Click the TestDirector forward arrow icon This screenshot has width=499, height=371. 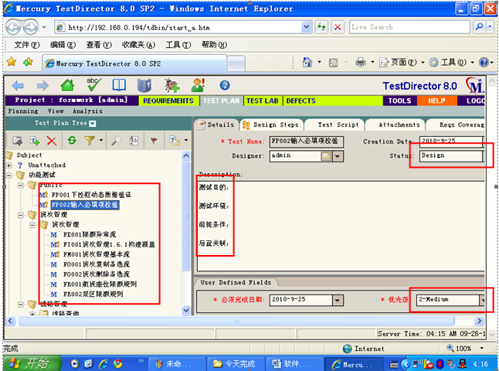[x=42, y=85]
